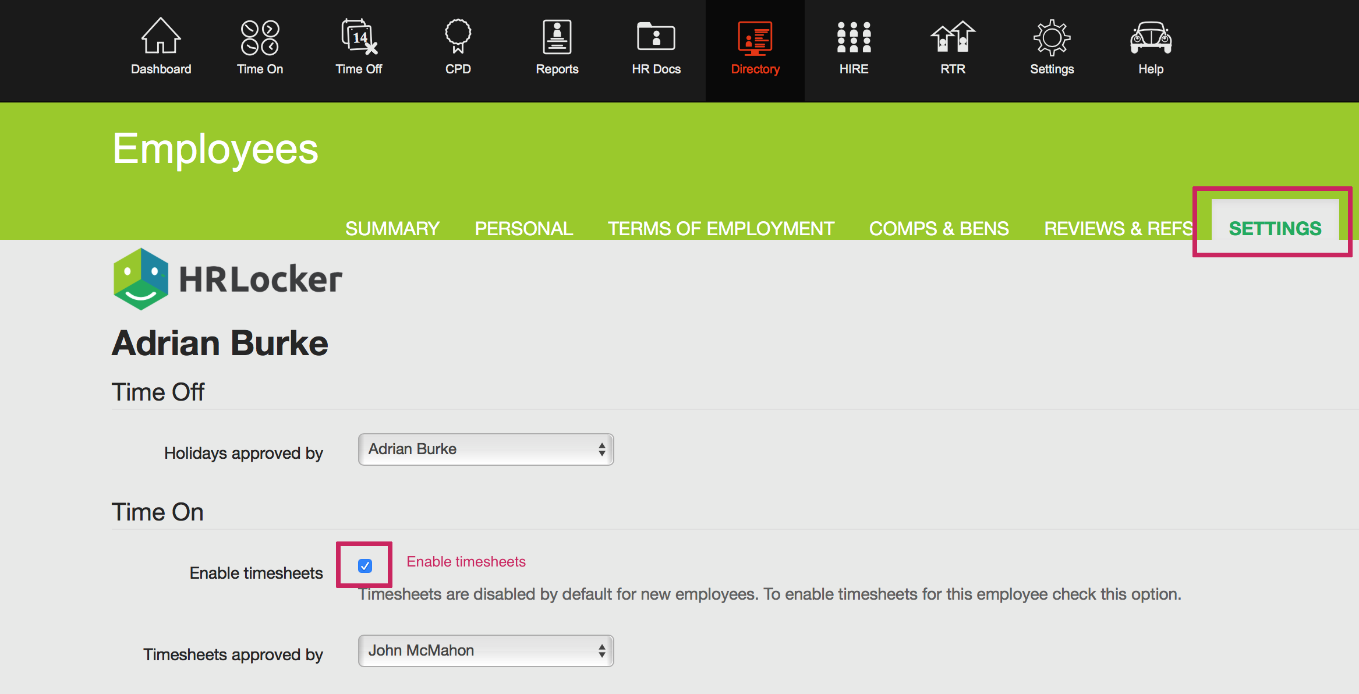Image resolution: width=1359 pixels, height=694 pixels.
Task: Open Time Off calendar icon
Action: 359,37
